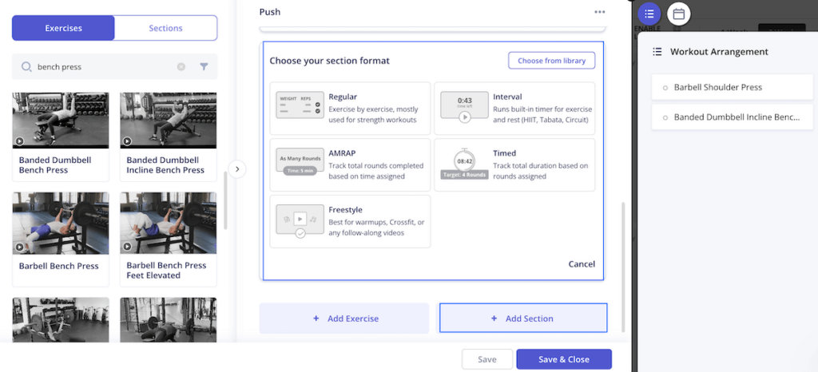
Task: Play the Barbell Bench Press video preview
Action: (19, 247)
